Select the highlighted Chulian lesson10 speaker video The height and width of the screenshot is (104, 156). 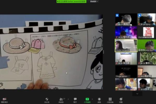tap(126, 45)
